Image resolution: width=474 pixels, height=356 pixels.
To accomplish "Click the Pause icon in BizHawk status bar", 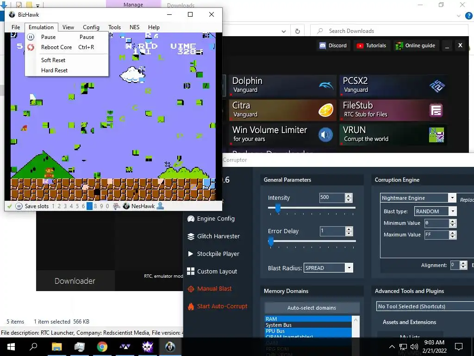I will (x=19, y=206).
